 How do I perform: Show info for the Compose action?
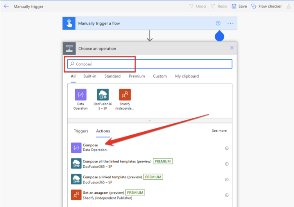(227, 148)
